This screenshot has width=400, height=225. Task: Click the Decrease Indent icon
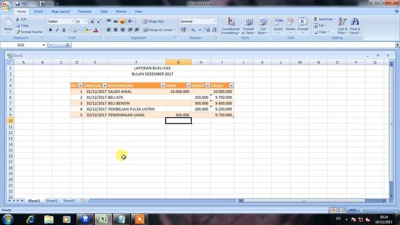(130, 30)
